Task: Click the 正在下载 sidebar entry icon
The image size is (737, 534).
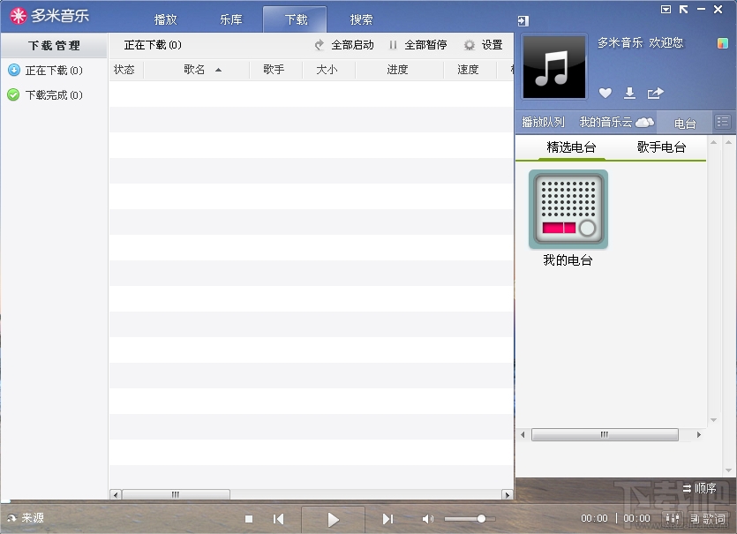Action: [12, 70]
